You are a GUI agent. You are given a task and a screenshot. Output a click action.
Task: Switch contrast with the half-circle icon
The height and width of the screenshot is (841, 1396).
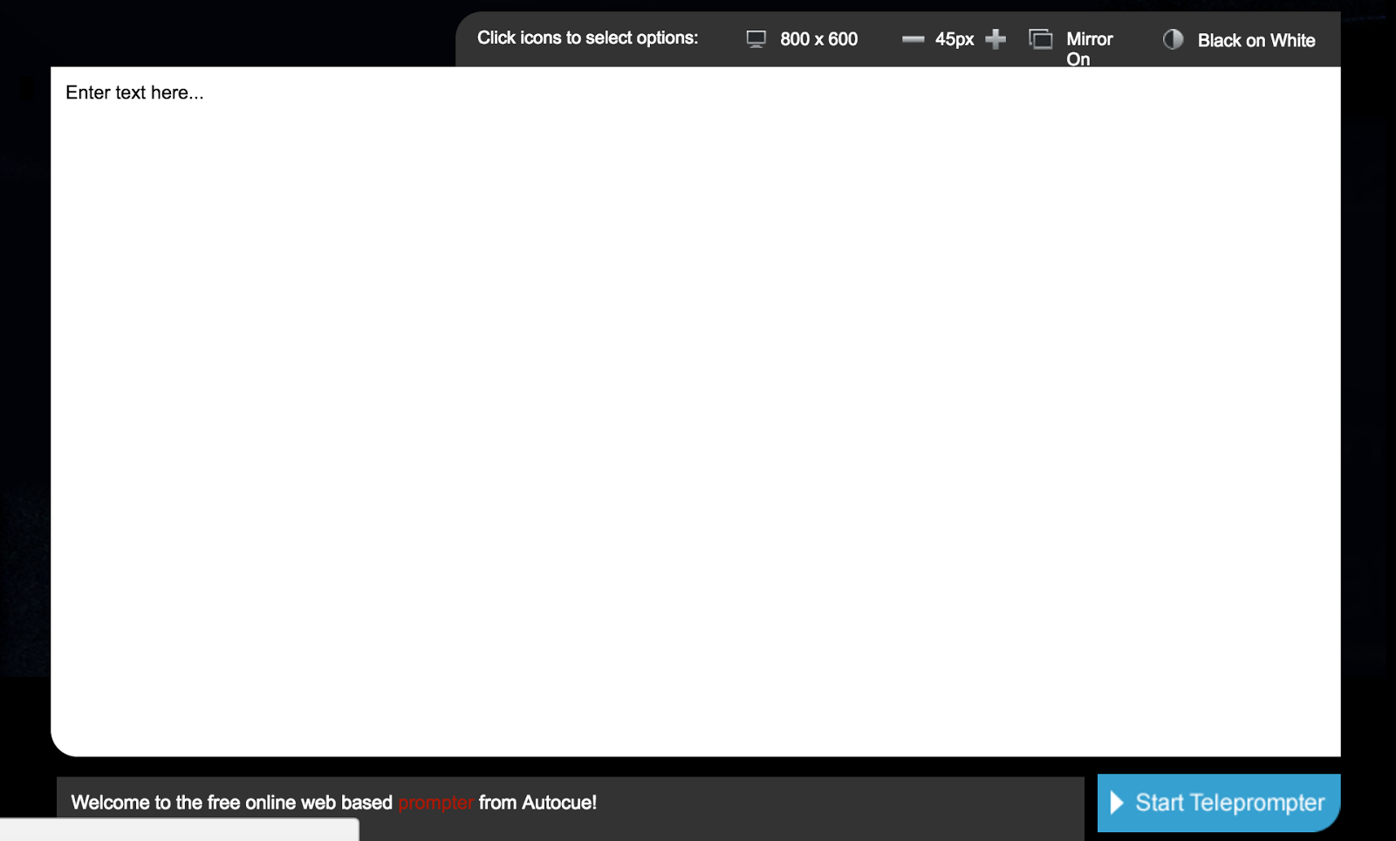pyautogui.click(x=1174, y=39)
